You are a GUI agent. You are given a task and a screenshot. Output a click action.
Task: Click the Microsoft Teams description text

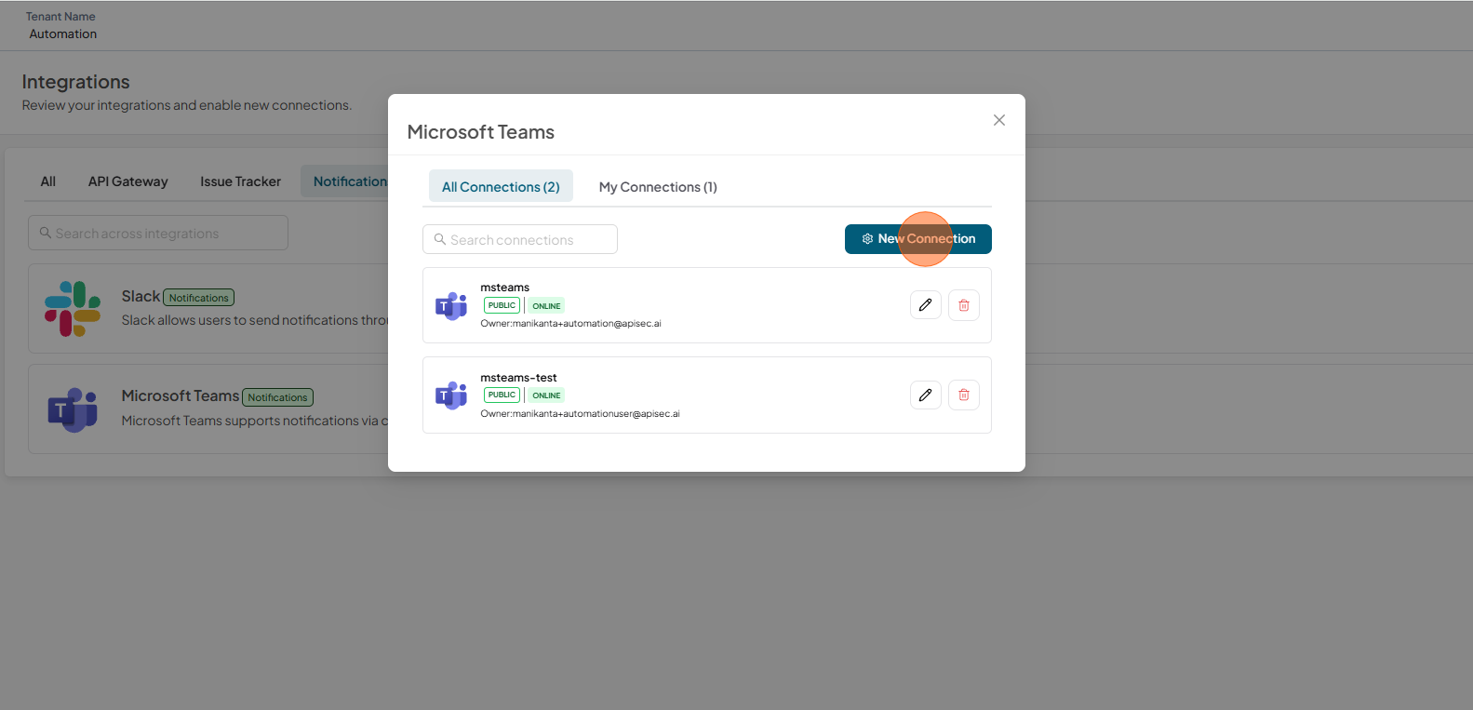point(255,421)
